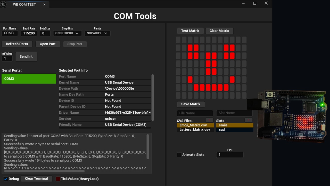Click the File Name input field

pos(195,113)
